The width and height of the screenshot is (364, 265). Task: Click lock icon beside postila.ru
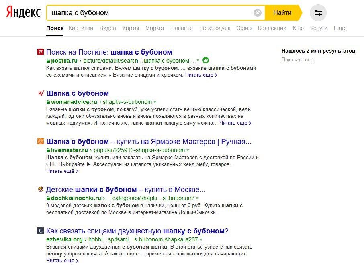[x=48, y=61]
